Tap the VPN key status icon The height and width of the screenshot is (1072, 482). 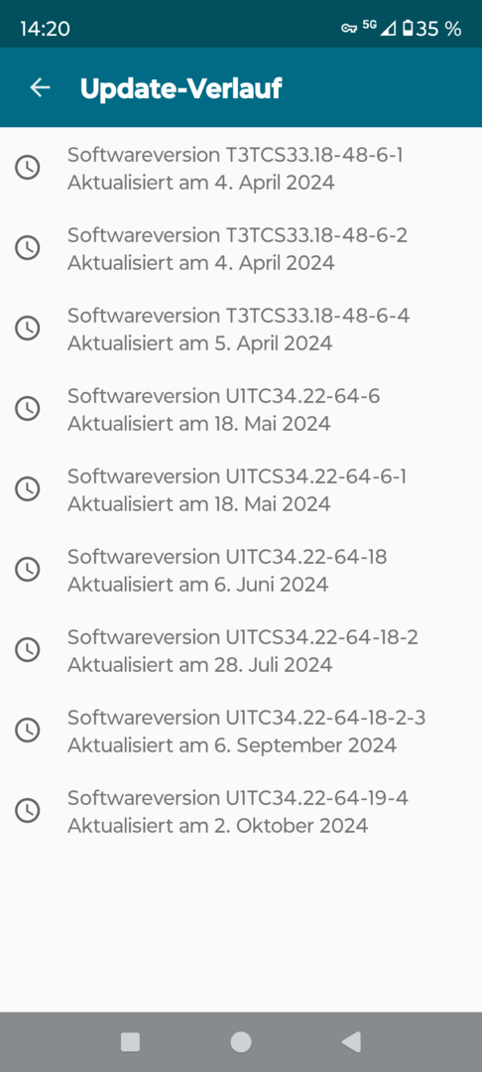click(x=349, y=28)
